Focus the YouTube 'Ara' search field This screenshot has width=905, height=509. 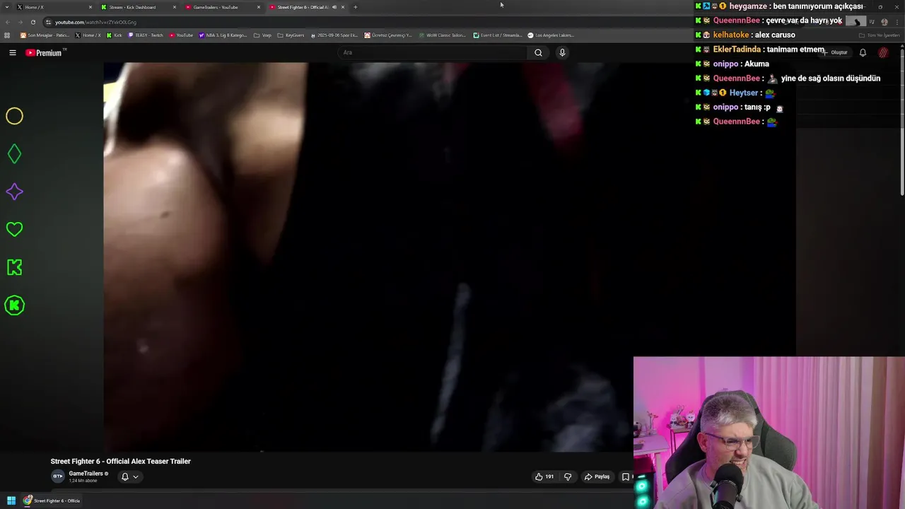[433, 52]
